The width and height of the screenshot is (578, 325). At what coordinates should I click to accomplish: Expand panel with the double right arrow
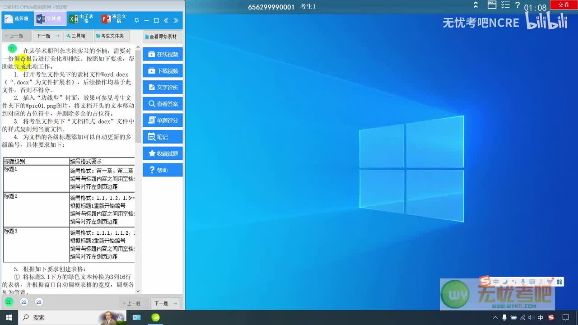pyautogui.click(x=176, y=20)
